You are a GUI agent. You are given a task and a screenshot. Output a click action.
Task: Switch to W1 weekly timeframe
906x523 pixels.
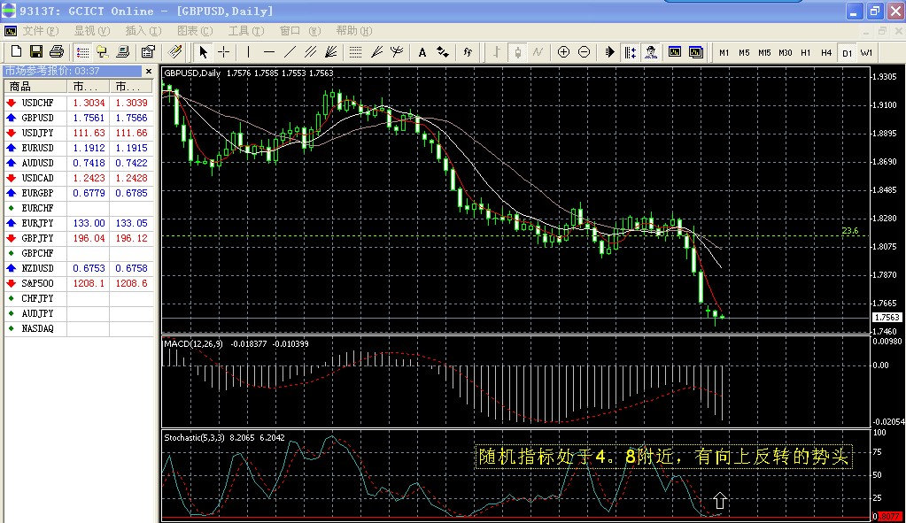(866, 52)
